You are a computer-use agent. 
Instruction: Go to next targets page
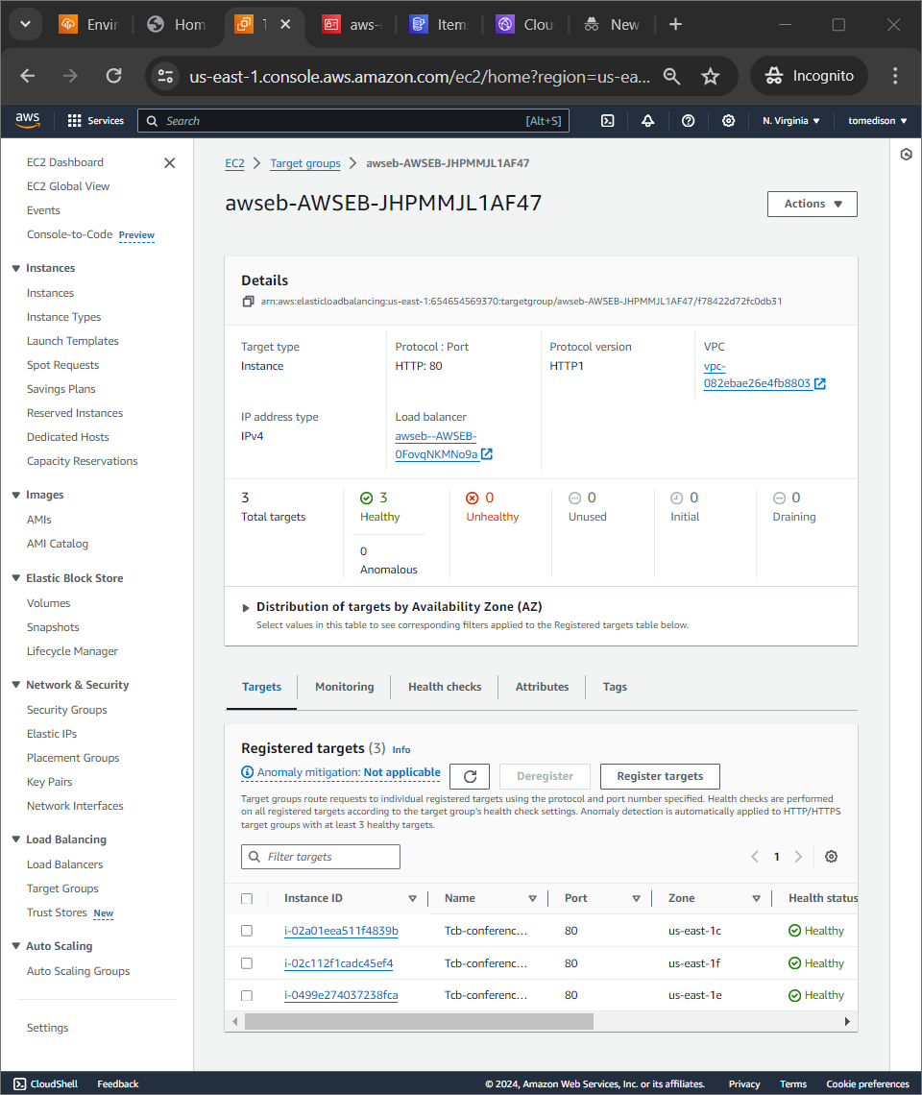[798, 857]
